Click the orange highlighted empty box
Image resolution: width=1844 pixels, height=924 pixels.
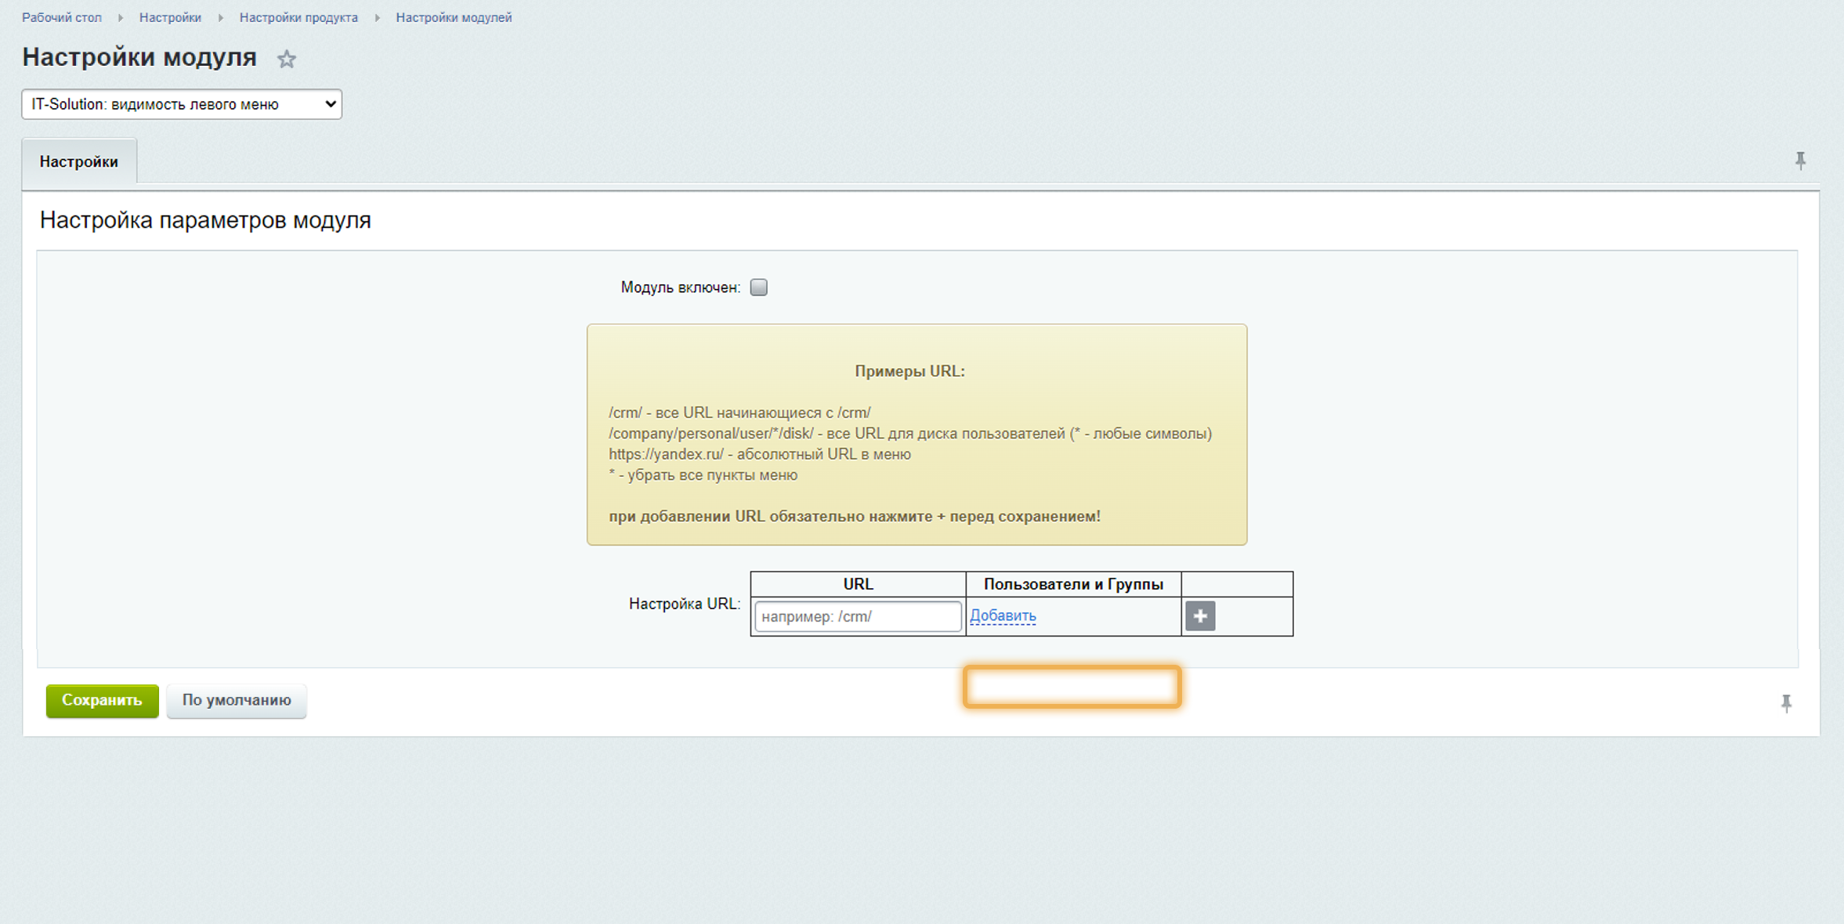coord(1072,687)
